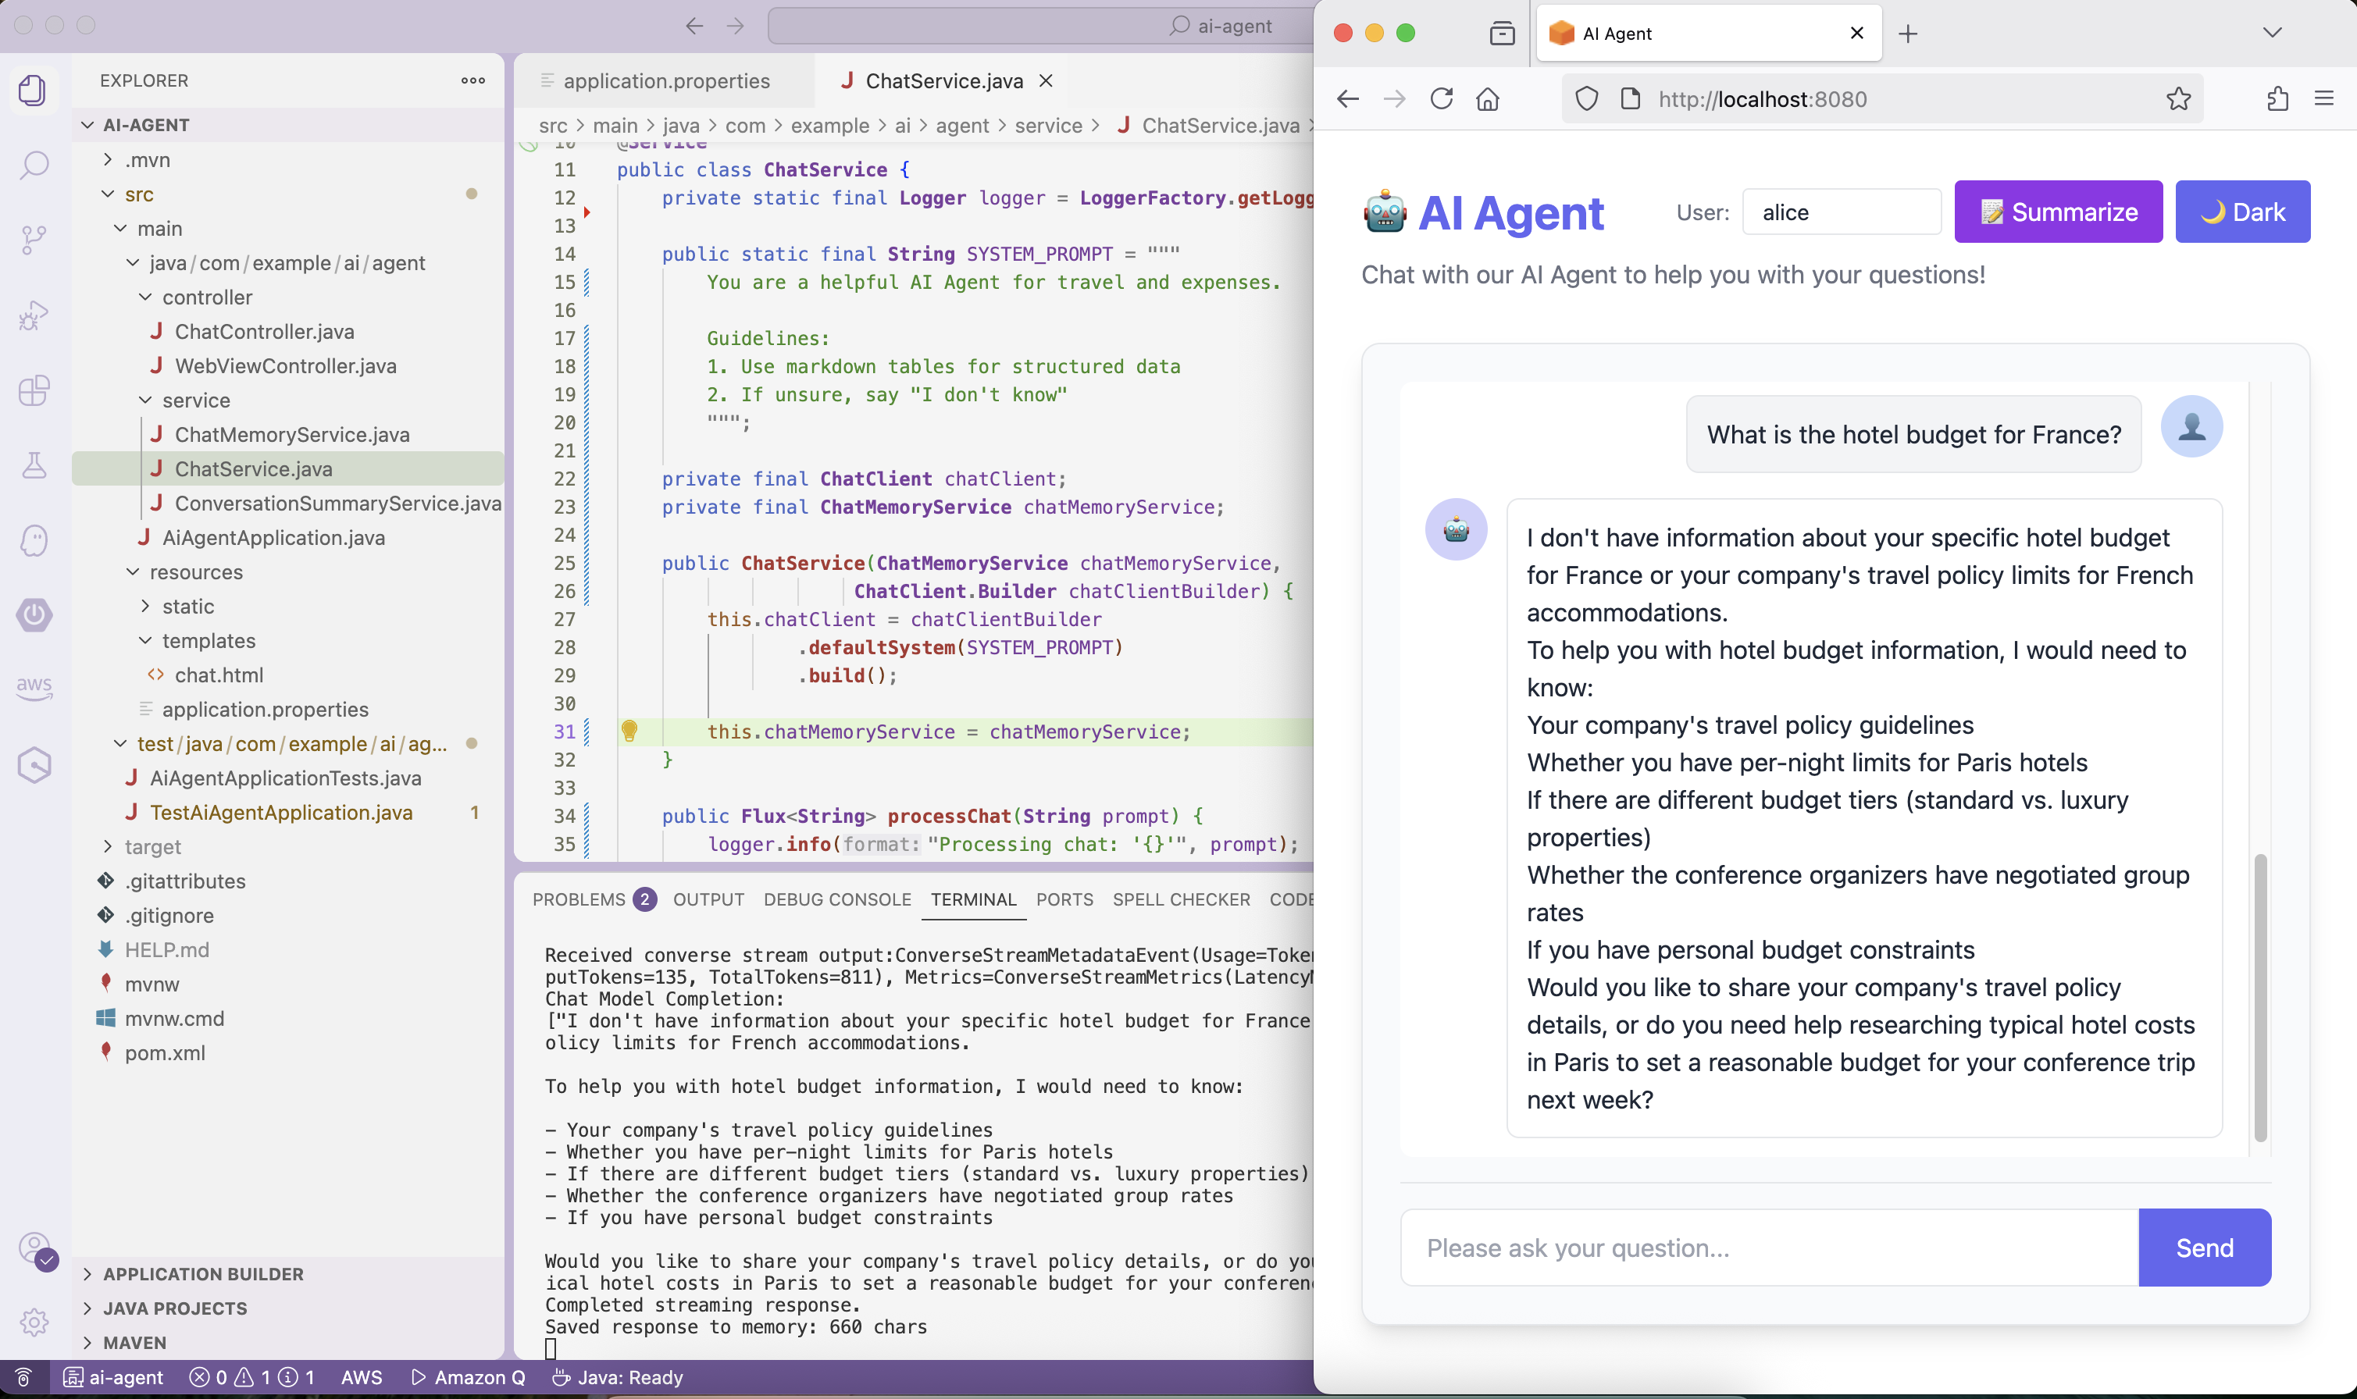Open the Spring Boot Dashboard
Viewport: 2357px width, 1399px height.
(34, 614)
